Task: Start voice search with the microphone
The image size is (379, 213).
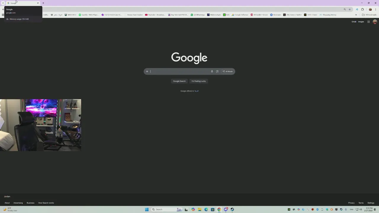Action: (212, 71)
